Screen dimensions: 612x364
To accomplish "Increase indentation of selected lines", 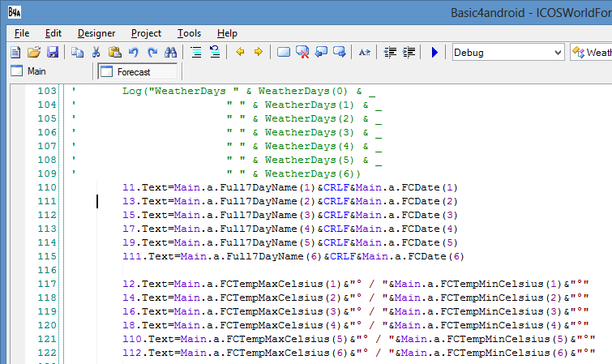I will point(409,52).
